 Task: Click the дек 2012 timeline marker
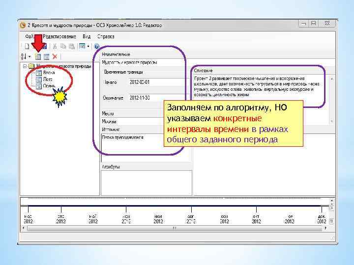322,219
